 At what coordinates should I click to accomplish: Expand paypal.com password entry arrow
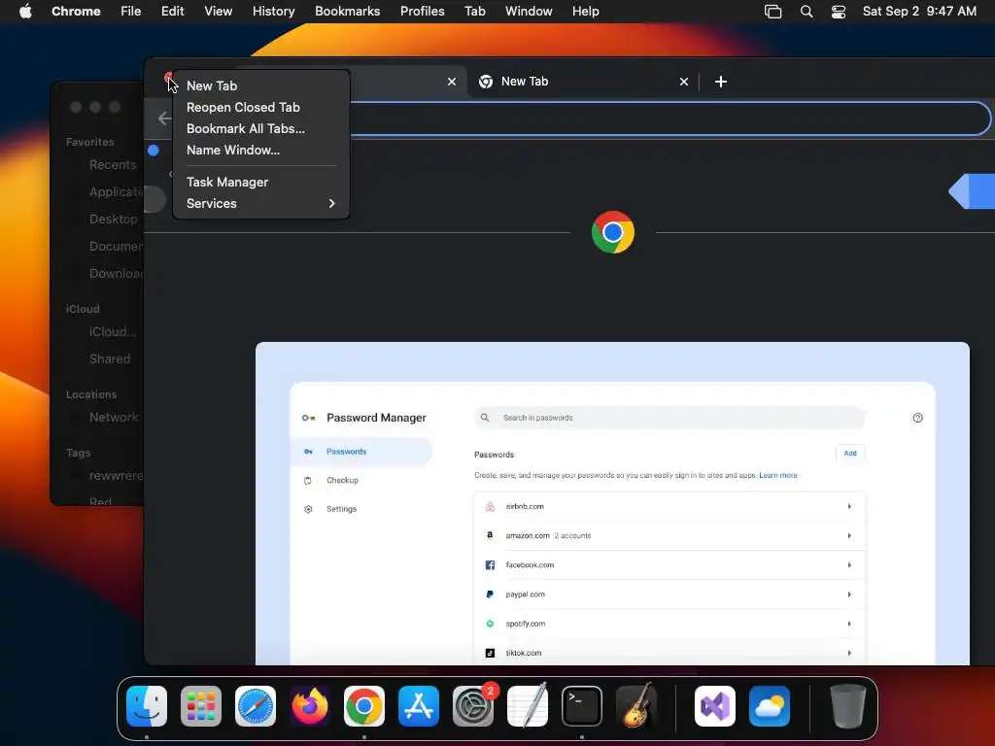(x=849, y=594)
